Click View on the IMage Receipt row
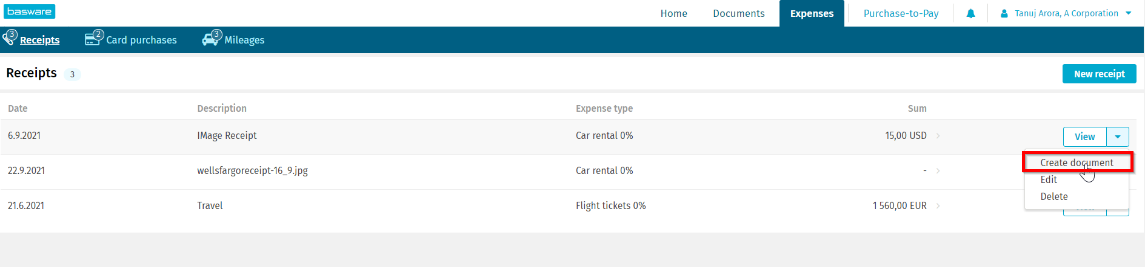Viewport: 1145px width, 267px height. 1084,137
